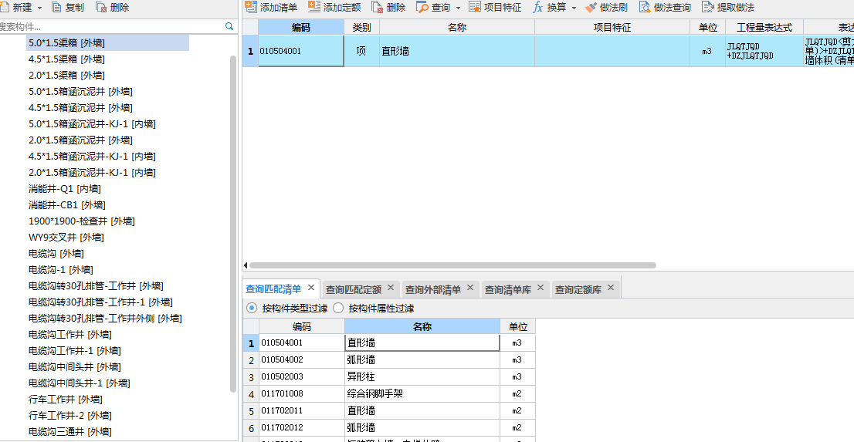Click the horizontal scrollbar left arrow

click(246, 265)
